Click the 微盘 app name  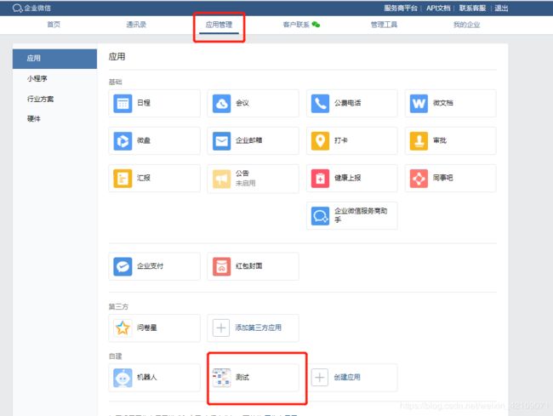coord(144,140)
